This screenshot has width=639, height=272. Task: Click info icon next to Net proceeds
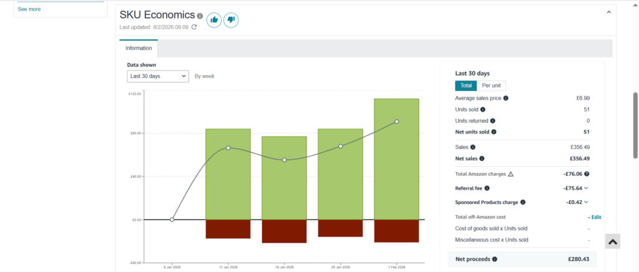pos(495,258)
